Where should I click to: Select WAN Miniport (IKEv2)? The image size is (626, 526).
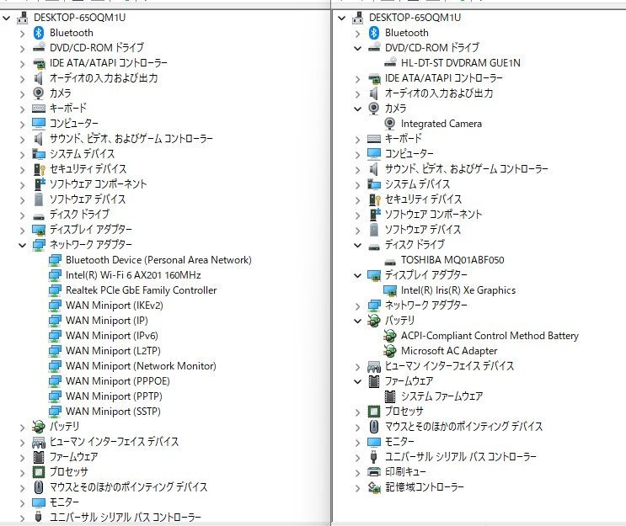[115, 306]
